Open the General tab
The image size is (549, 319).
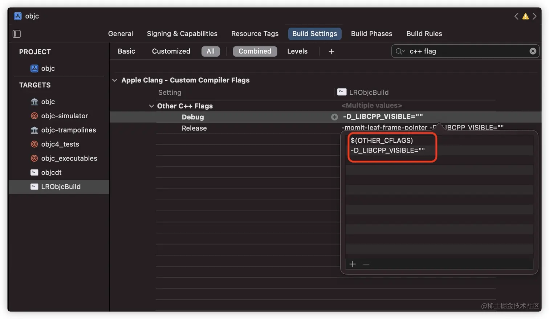click(121, 33)
